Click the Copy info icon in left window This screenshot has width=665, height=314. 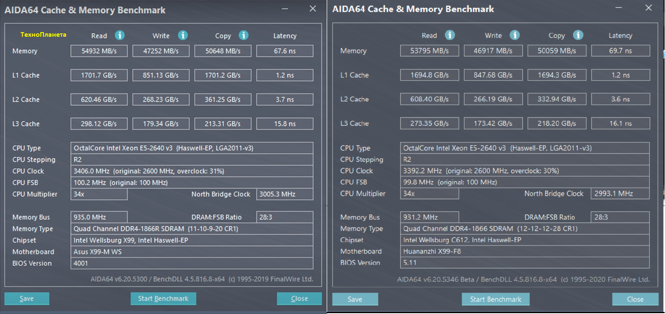[244, 35]
